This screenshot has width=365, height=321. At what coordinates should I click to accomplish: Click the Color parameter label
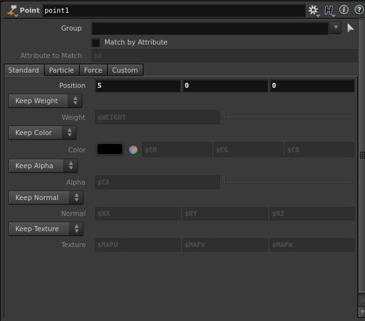[77, 150]
